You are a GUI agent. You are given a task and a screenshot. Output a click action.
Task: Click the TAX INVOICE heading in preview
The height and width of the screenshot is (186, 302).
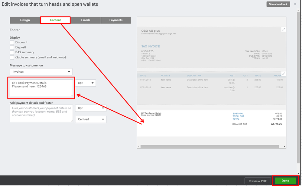click(x=151, y=46)
